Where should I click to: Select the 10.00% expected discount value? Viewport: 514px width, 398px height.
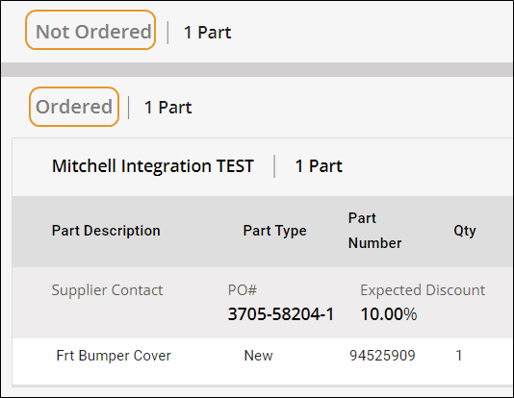pos(389,314)
